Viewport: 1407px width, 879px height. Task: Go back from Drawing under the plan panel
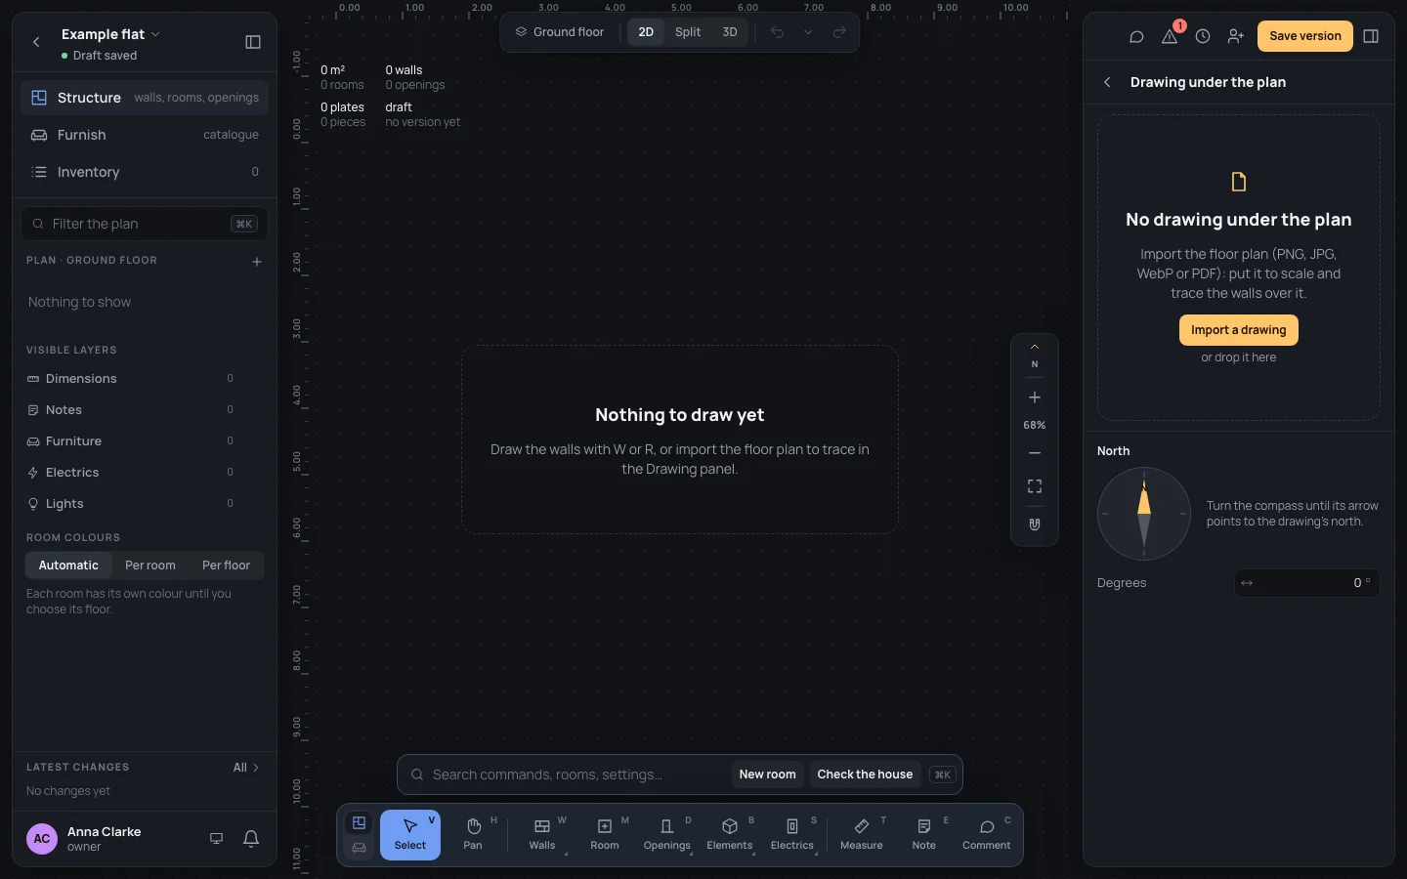point(1107,82)
